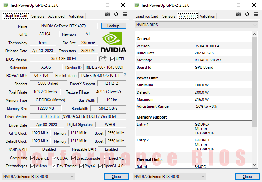Screen dimensions: 262x182
Task: Click Resizable BAR Enabled field
Action: coord(112,149)
